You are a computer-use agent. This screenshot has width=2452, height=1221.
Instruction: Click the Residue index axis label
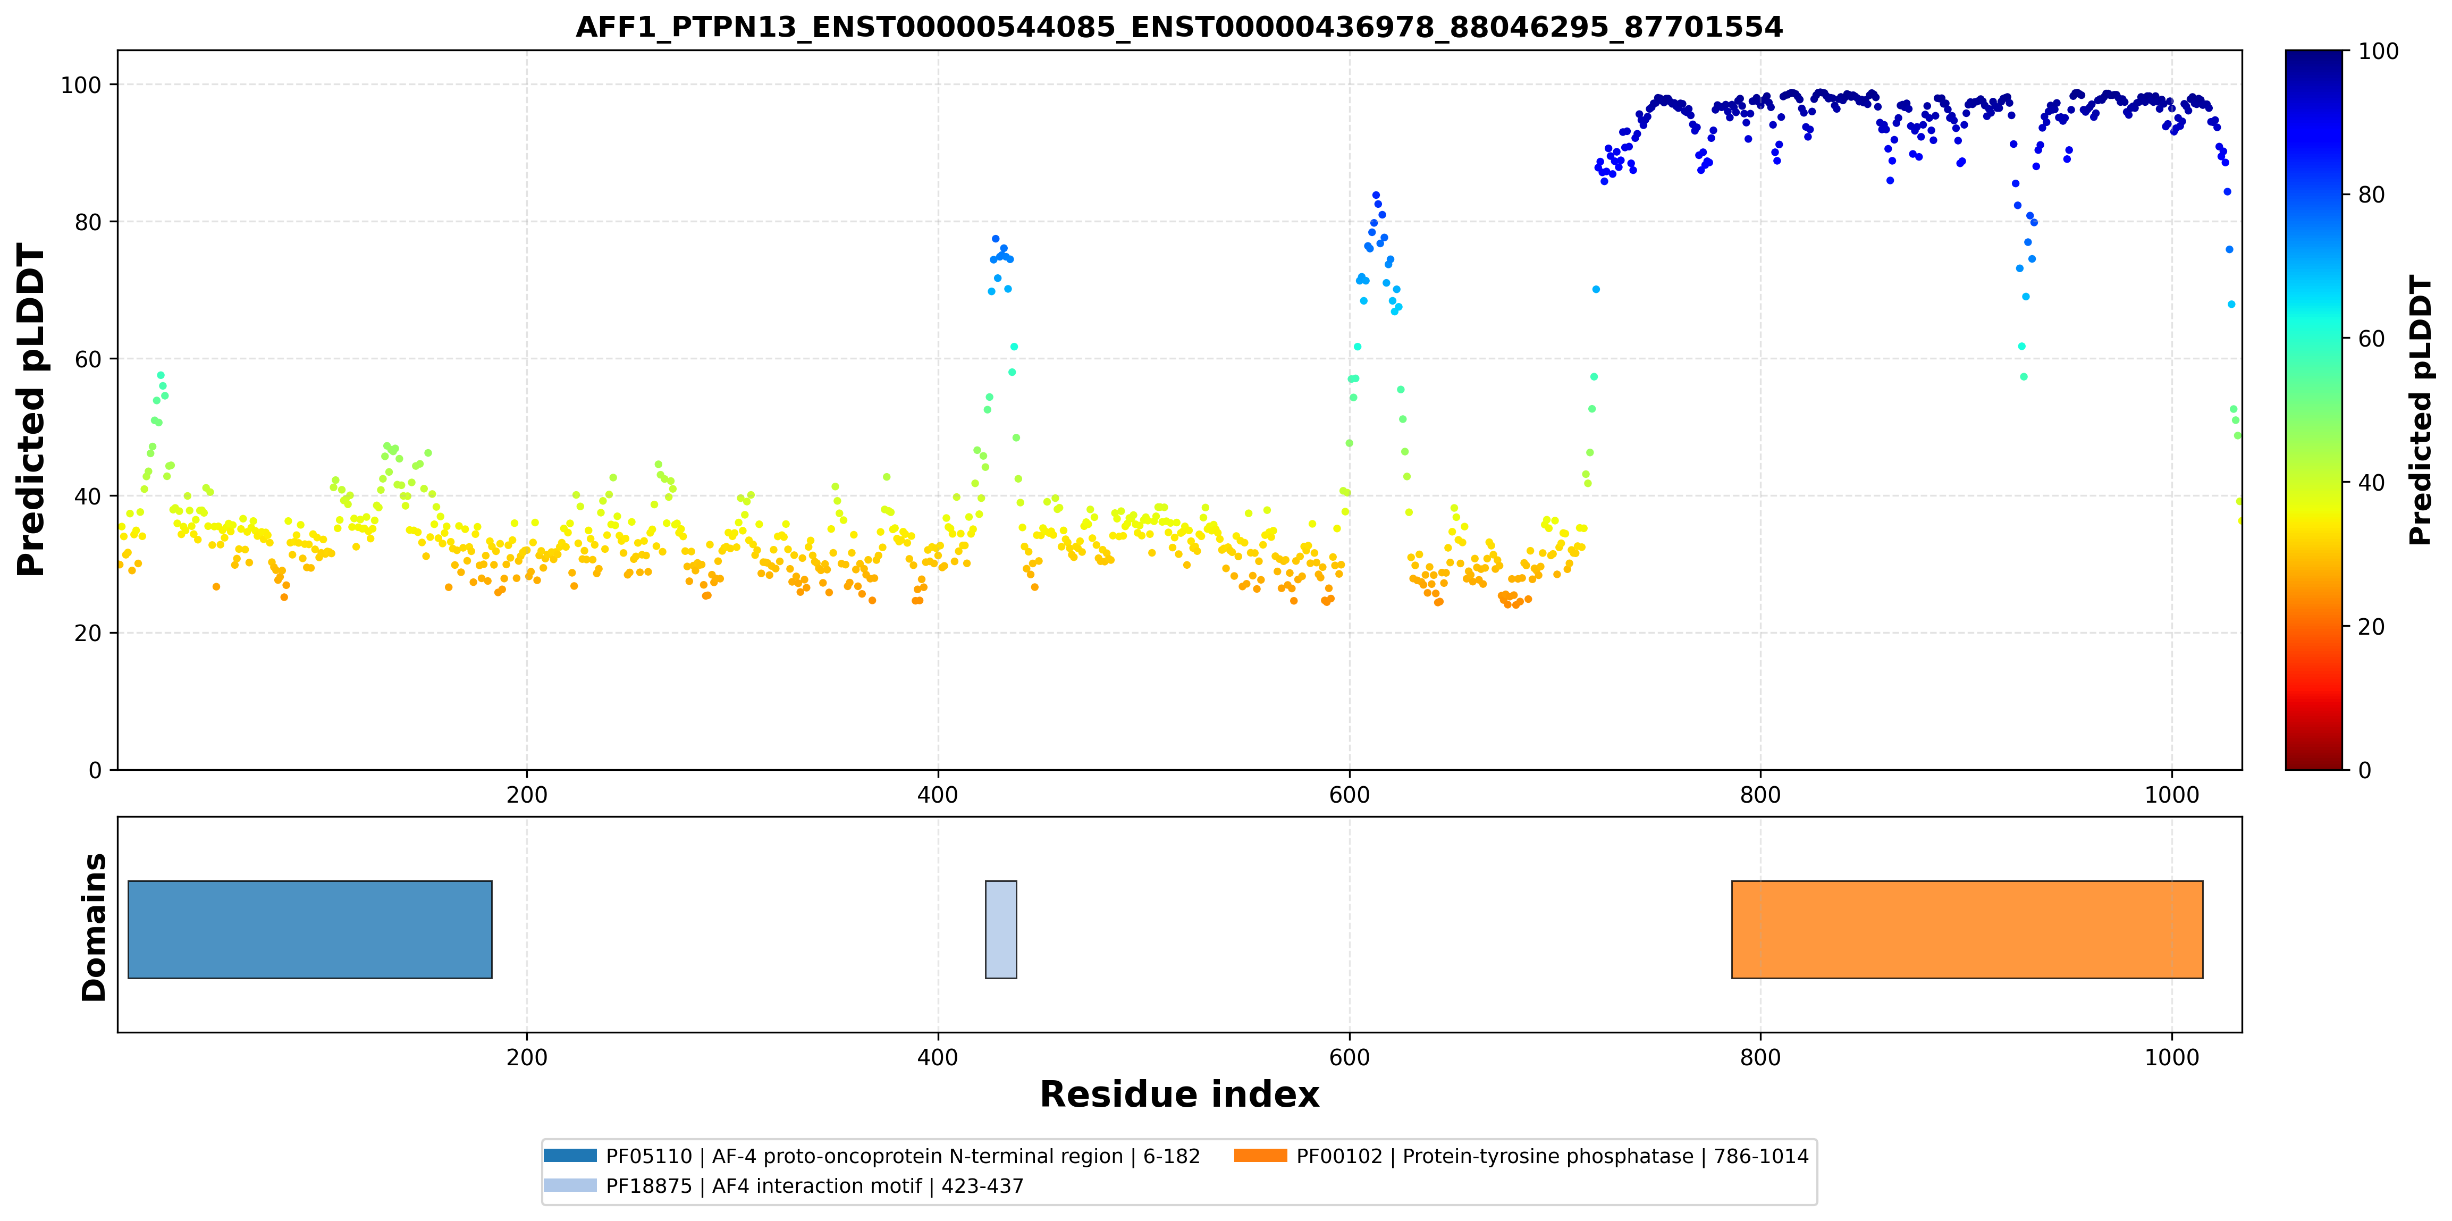[x=1179, y=1094]
